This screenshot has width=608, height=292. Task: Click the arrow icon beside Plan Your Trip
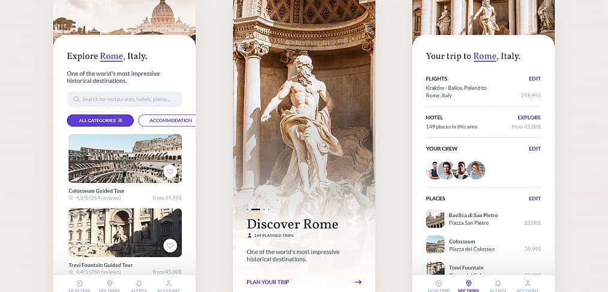tap(358, 282)
